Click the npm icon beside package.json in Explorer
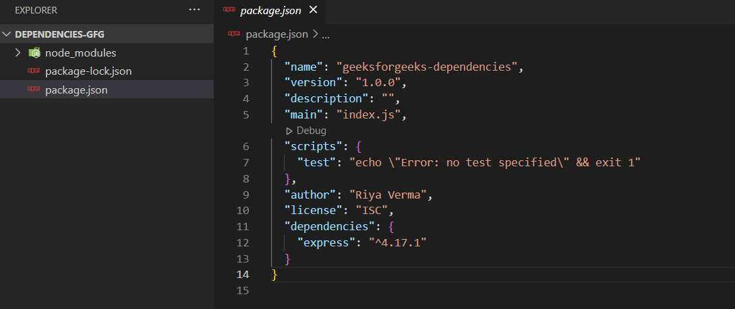This screenshot has width=735, height=309. [x=34, y=90]
